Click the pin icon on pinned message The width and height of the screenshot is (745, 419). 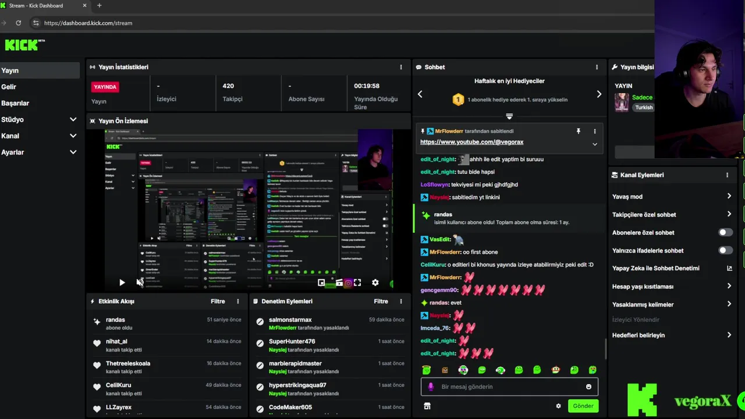tap(578, 132)
